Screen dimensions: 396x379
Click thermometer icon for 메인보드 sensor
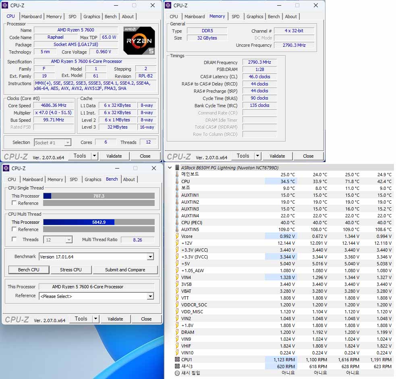coord(177,175)
